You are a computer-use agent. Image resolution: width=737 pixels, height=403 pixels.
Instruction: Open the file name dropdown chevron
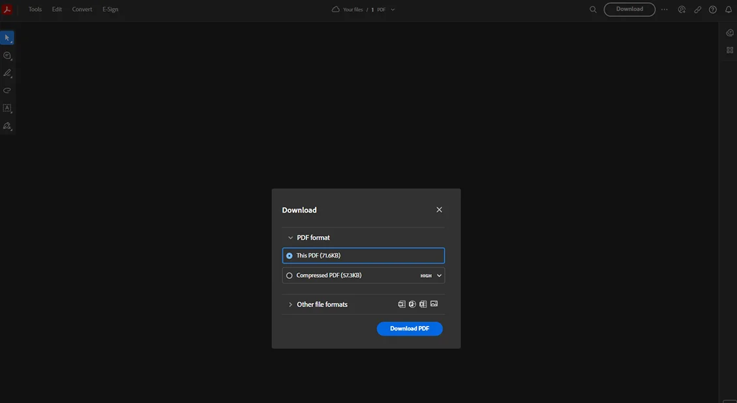[x=393, y=9]
